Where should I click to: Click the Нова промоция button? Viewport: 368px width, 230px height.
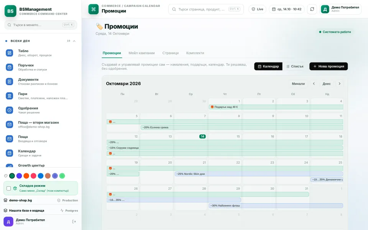pyautogui.click(x=329, y=66)
